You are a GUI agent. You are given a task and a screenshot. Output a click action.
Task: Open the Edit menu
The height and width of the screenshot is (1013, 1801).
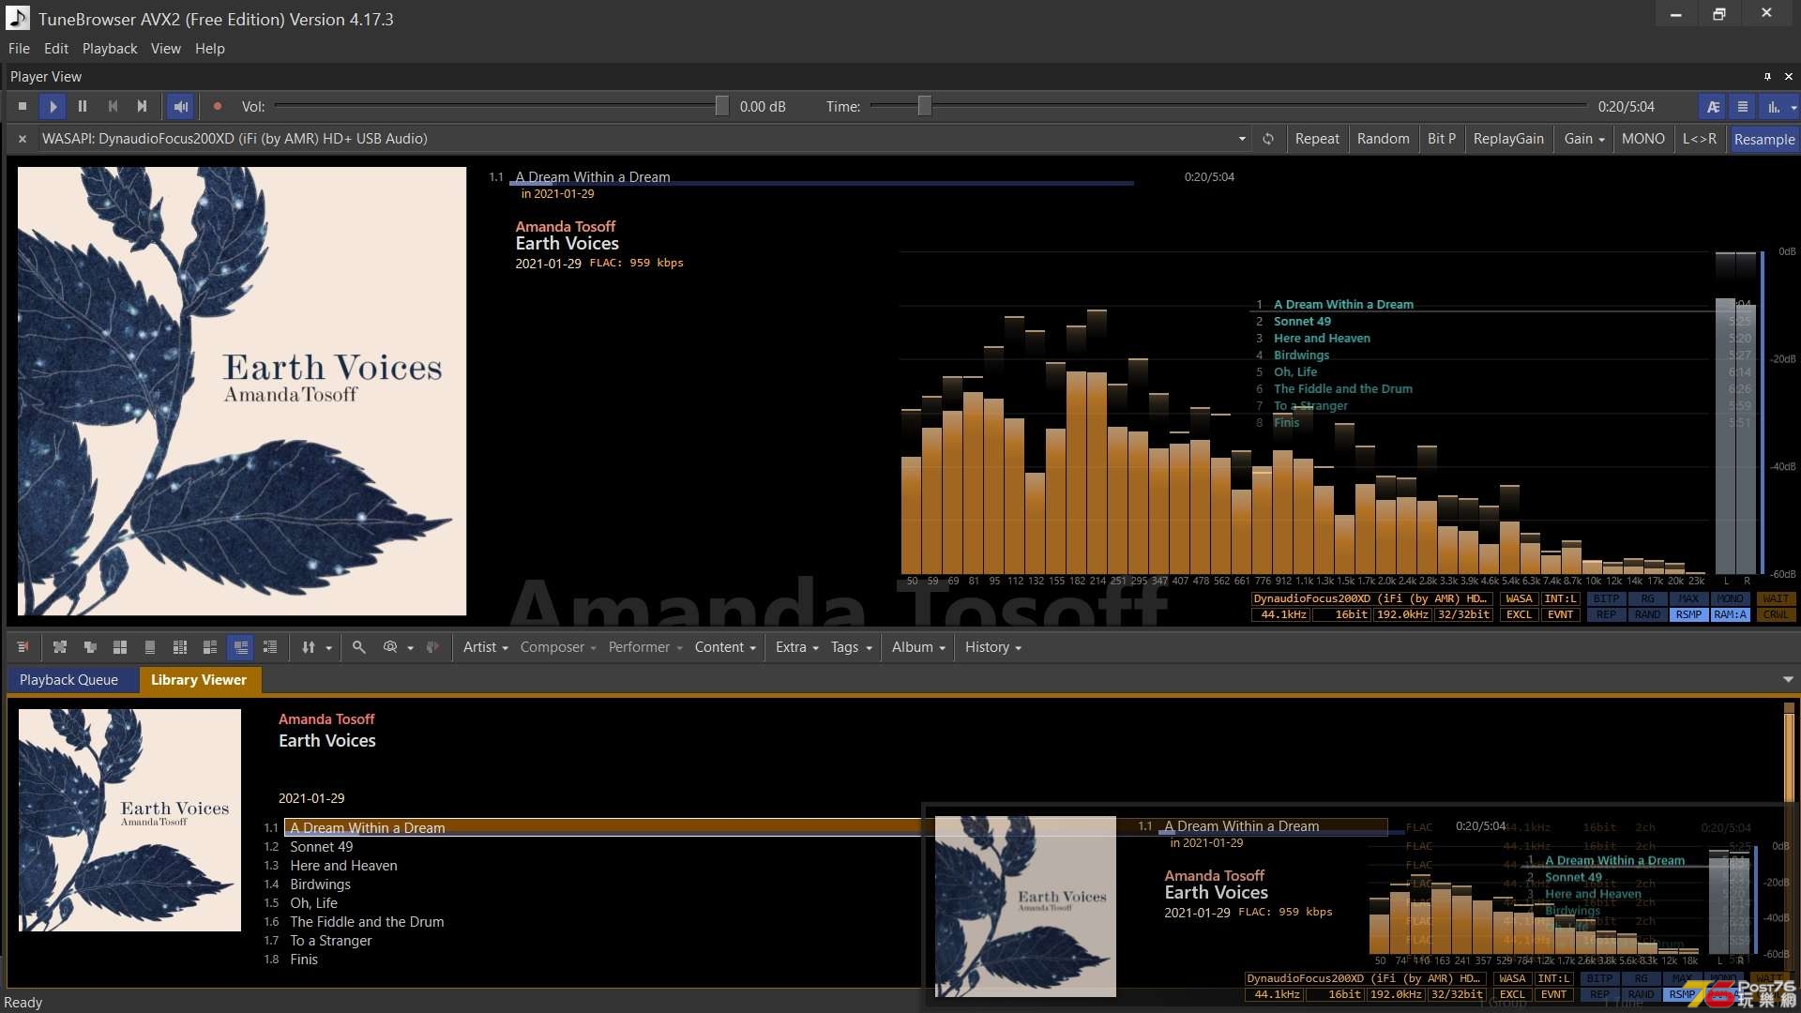[x=56, y=49]
